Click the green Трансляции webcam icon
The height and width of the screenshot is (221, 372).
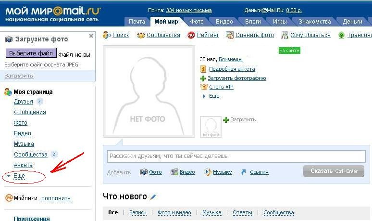341,36
